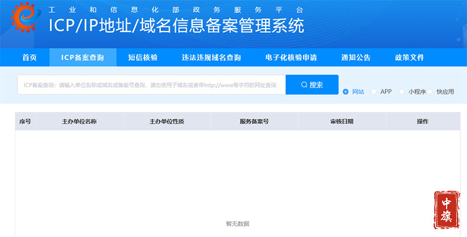The height and width of the screenshot is (237, 467).
Task: Select the 网站 radio option
Action: pos(346,92)
